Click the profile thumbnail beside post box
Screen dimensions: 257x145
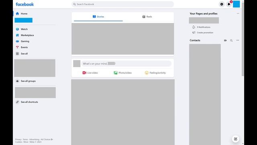77,64
